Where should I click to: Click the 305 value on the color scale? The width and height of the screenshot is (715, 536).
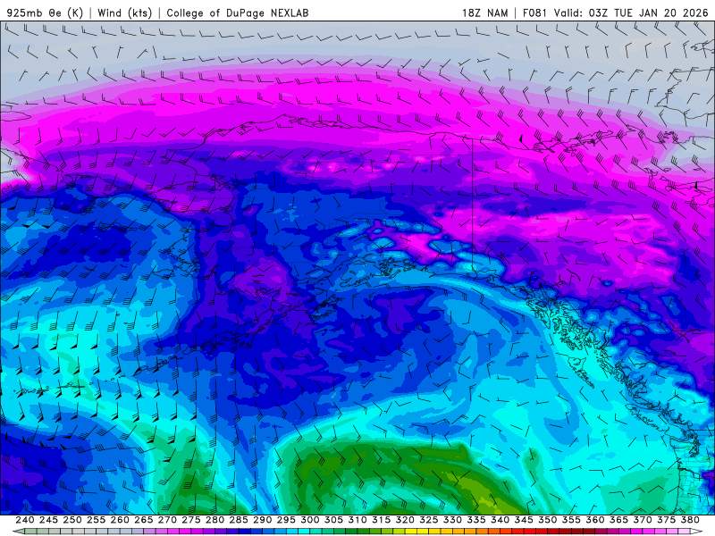point(333,520)
